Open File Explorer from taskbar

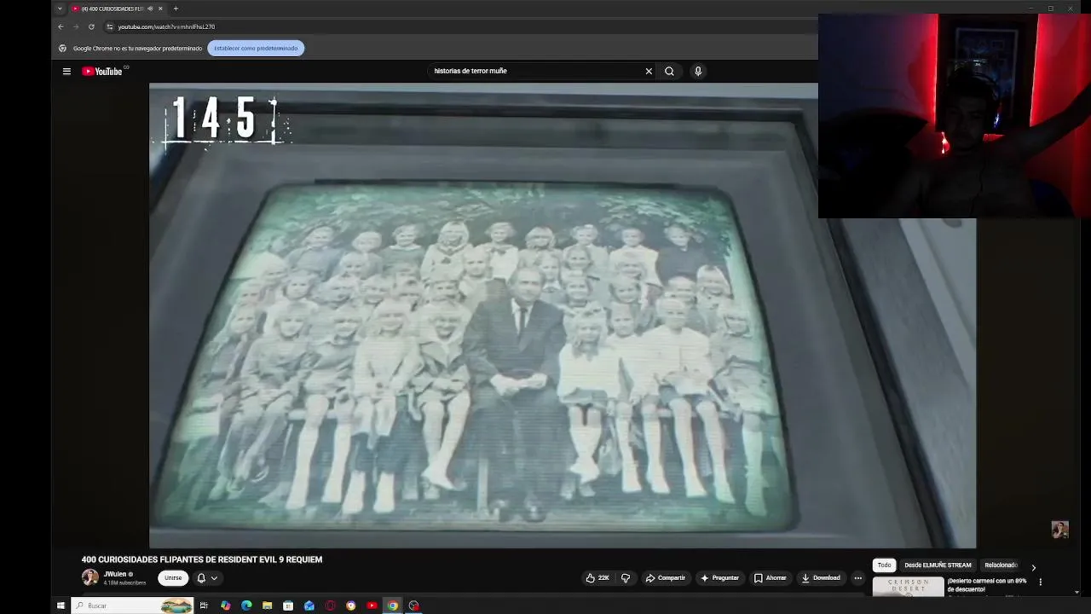[x=268, y=605]
